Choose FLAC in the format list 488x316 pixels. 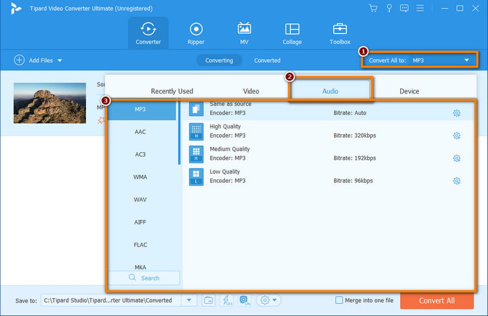(x=140, y=245)
